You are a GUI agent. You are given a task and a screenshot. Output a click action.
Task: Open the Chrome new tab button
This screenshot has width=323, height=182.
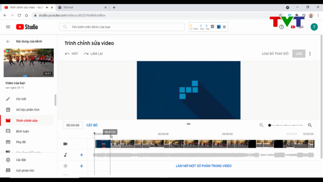pyautogui.click(x=114, y=7)
